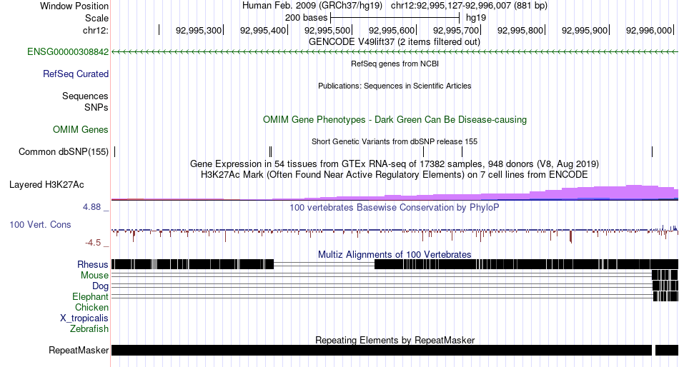Click the H3K27Ac Mark ENCODE track title
This screenshot has height=367, width=679.
coord(395,175)
